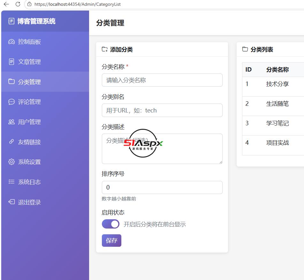Click the gear icon beside 系统设置
Viewport: 304px width, 280px height.
[11, 162]
